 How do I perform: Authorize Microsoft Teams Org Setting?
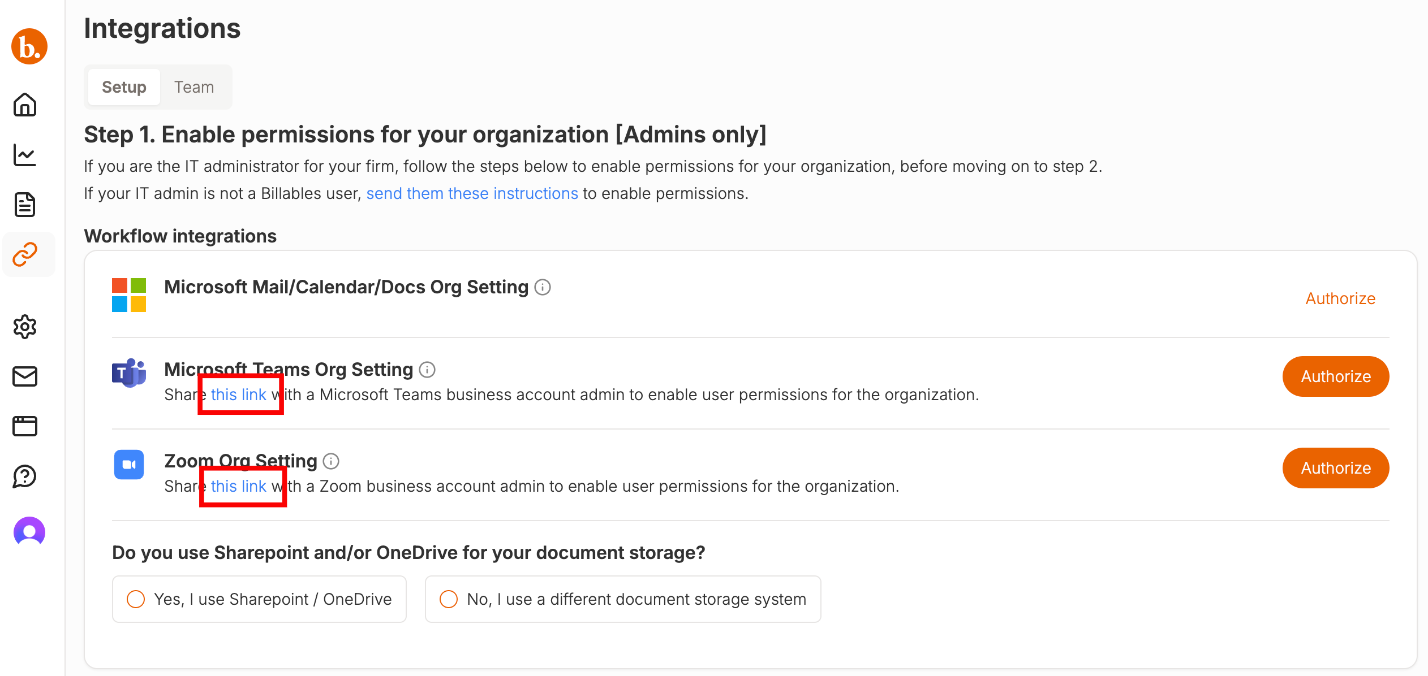1335,376
